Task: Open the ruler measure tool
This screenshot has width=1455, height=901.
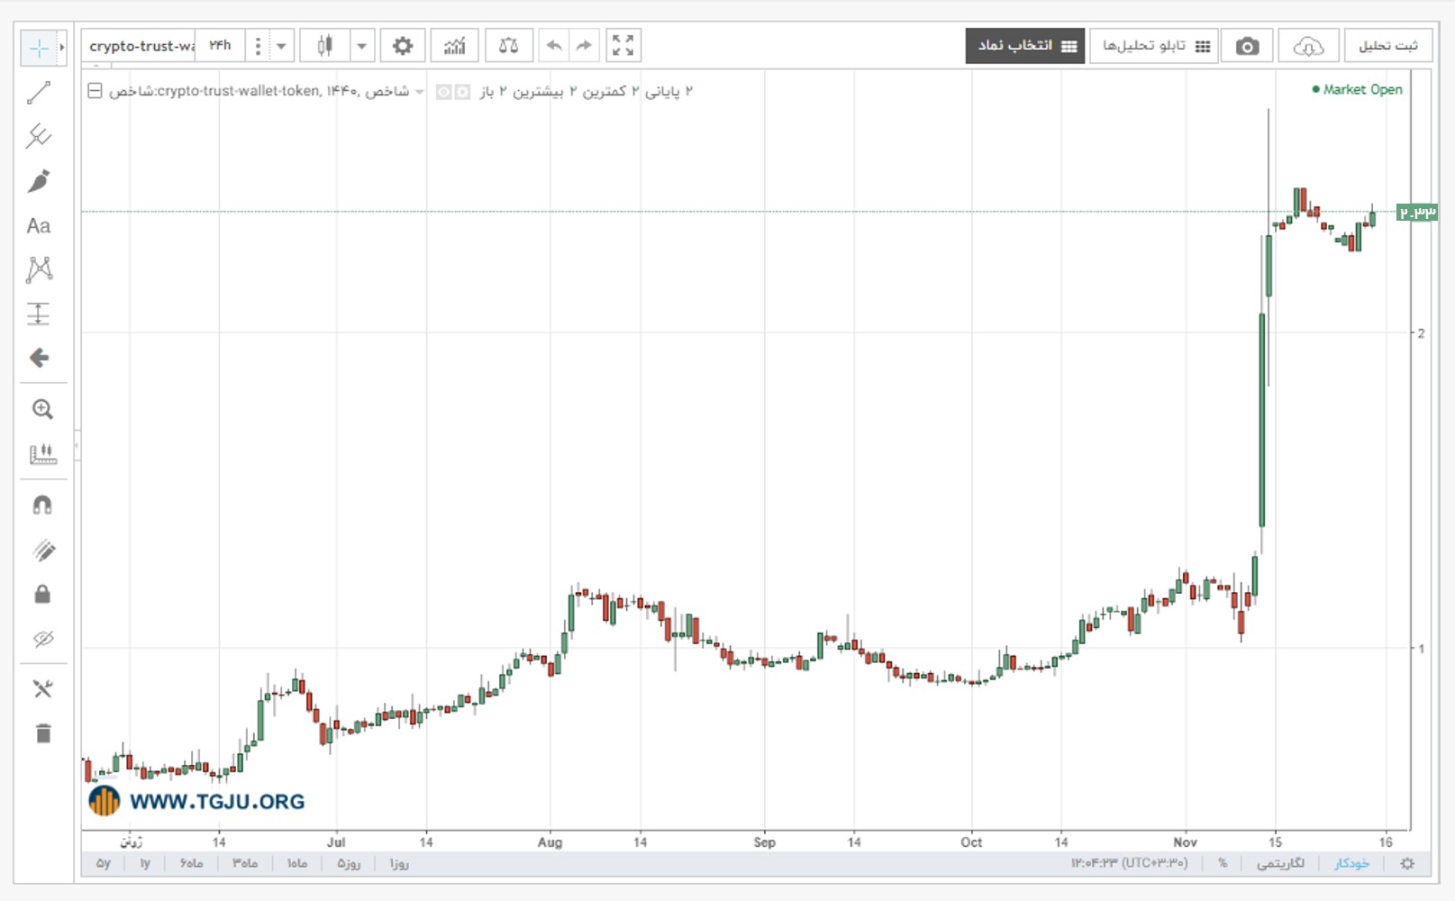Action: tap(42, 454)
